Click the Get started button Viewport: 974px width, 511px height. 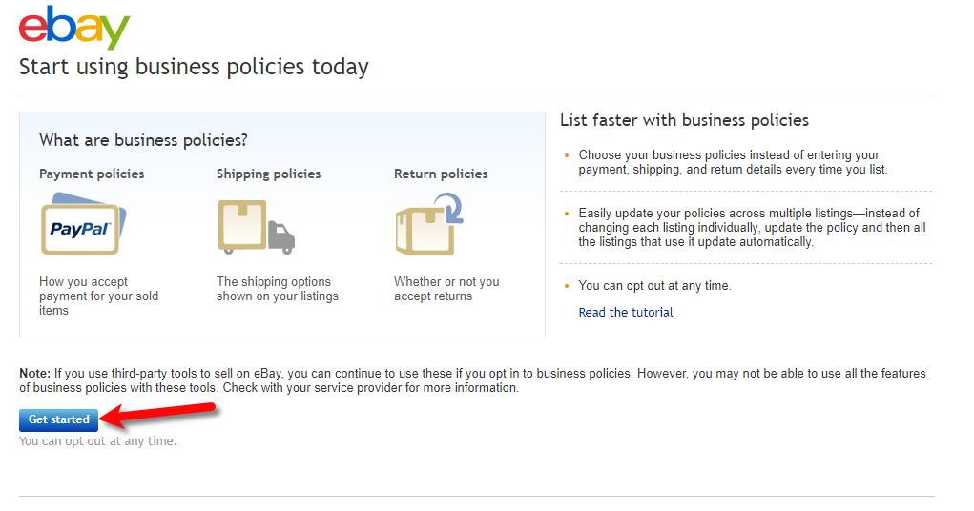tap(59, 419)
